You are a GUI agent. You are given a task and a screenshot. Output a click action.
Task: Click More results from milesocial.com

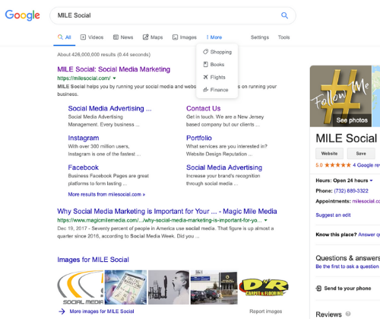[x=106, y=194]
